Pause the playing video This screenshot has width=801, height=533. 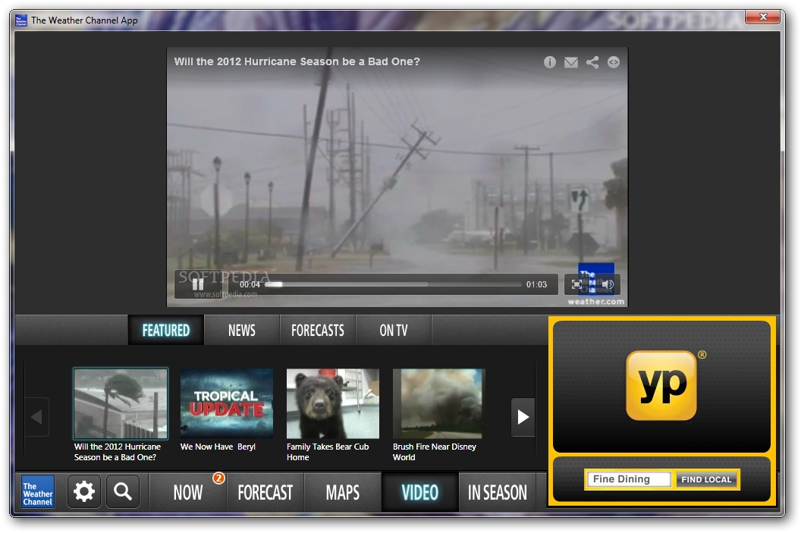pos(198,284)
